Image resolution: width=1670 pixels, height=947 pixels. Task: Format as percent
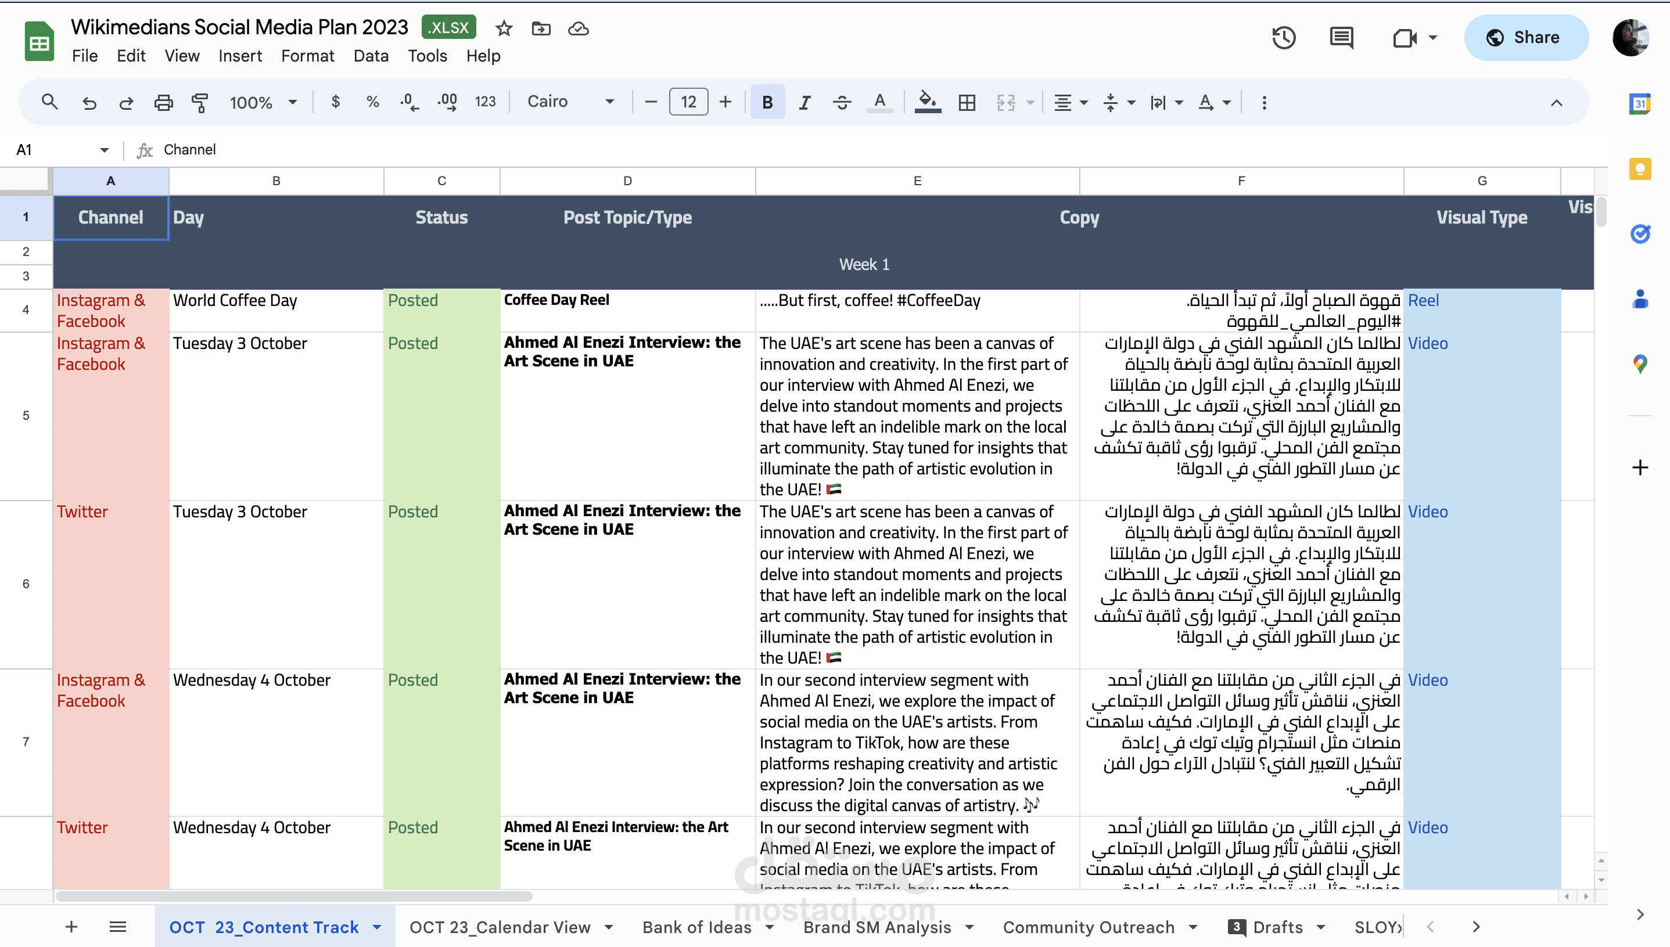(x=373, y=102)
